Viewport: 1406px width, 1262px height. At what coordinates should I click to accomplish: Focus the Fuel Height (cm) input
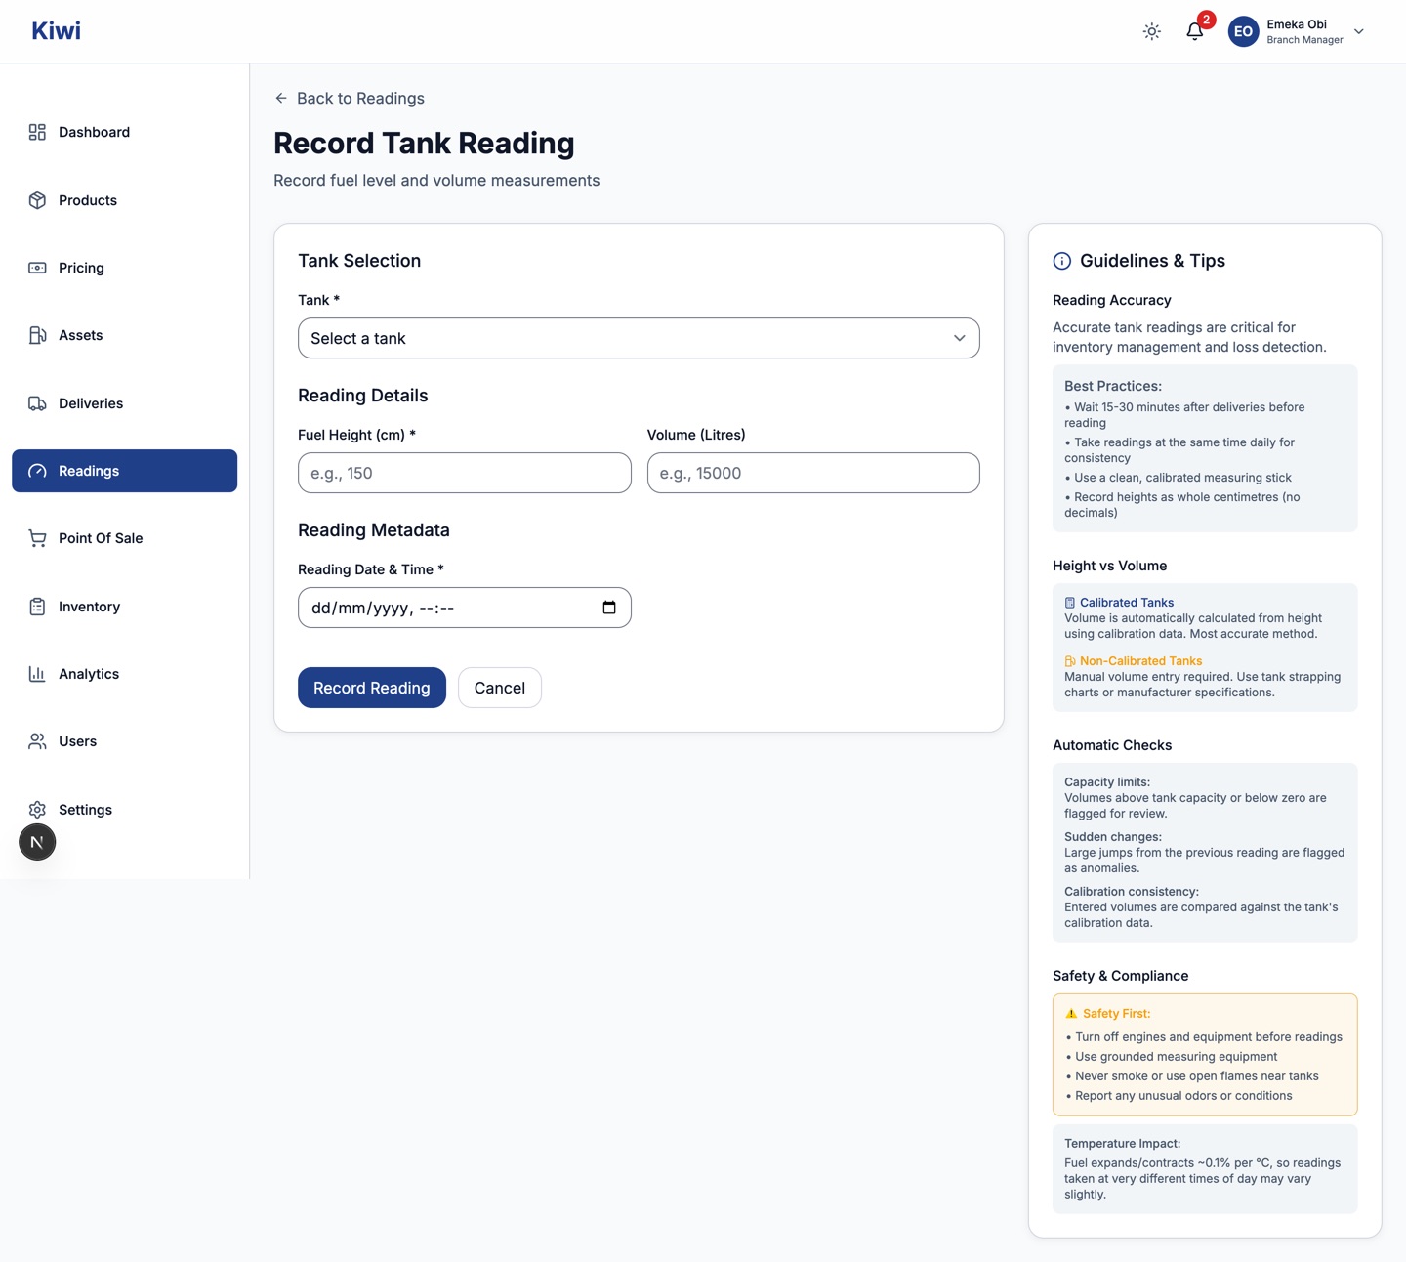tap(465, 473)
